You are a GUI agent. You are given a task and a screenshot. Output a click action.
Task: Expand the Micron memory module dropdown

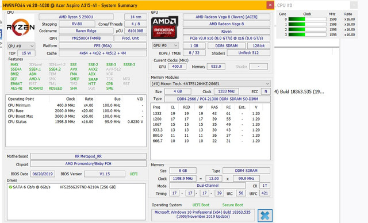pyautogui.click(x=210, y=84)
